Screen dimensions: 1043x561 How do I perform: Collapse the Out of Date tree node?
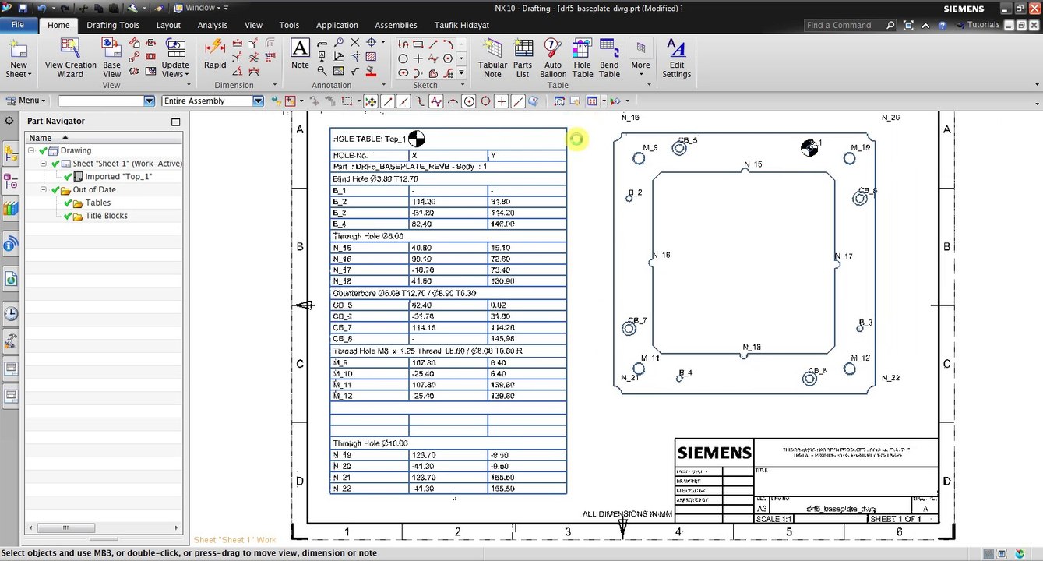tap(44, 190)
